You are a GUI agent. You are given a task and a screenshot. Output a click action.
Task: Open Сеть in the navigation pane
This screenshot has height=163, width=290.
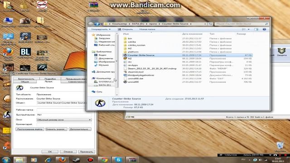tap(99, 91)
